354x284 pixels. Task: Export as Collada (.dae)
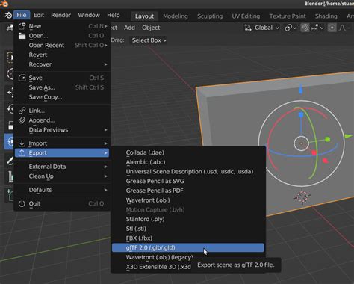click(188, 152)
